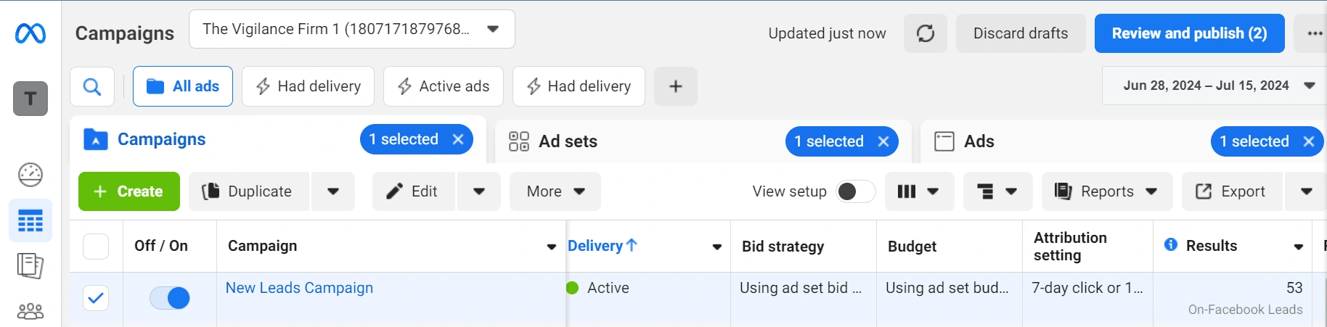Uncheck the New Leads Campaign row checkbox

tap(96, 298)
